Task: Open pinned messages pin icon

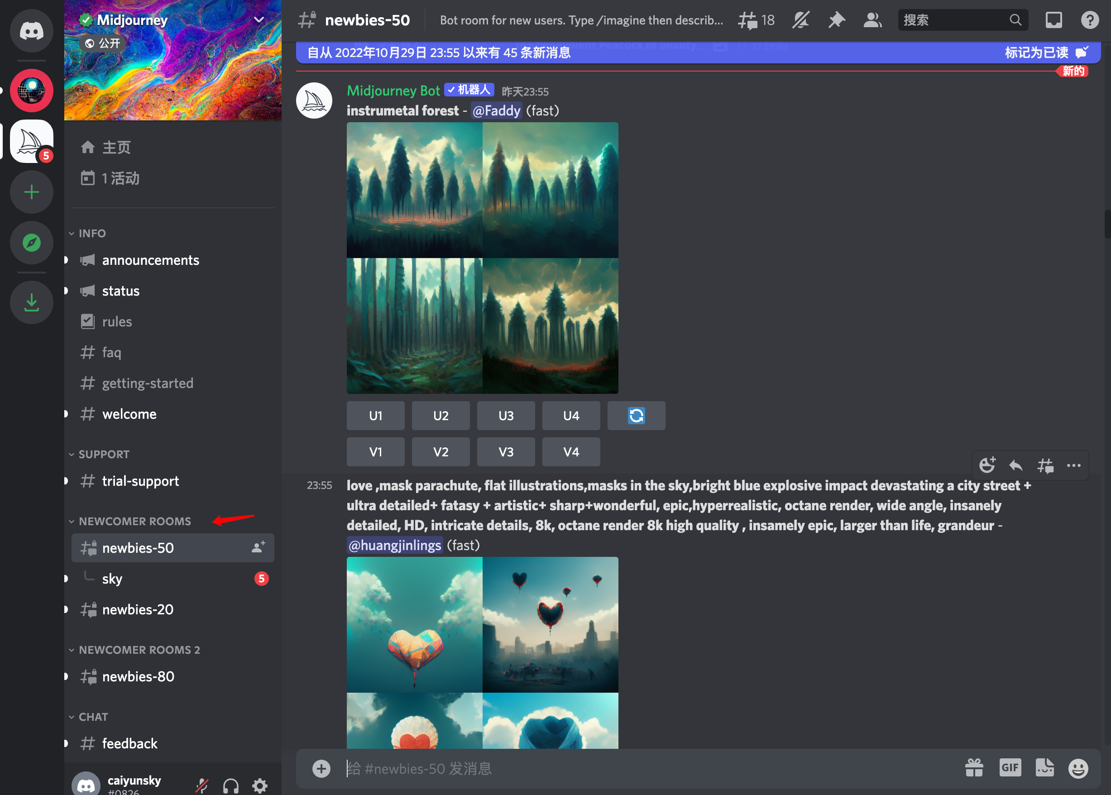Action: pos(837,20)
